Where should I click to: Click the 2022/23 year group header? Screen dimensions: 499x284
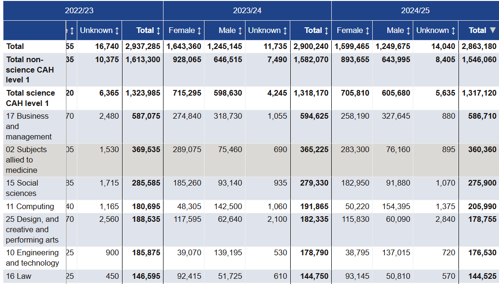coord(79,10)
